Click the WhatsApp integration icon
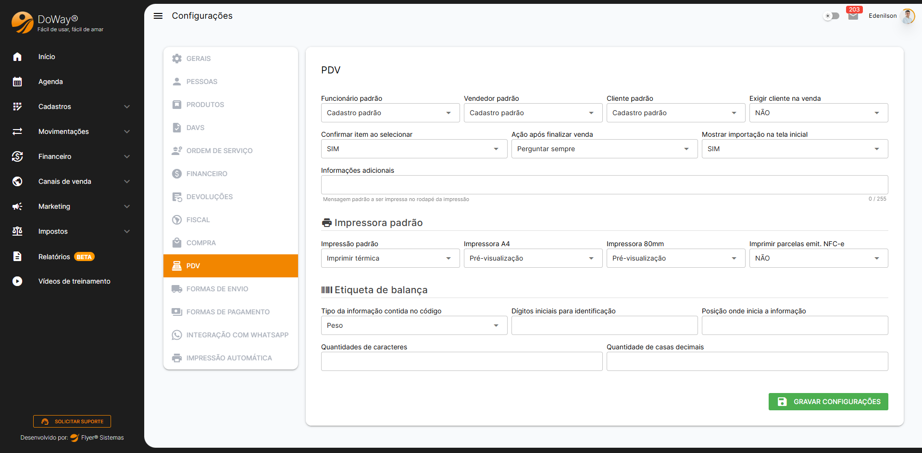Viewport: 922px width, 453px height. [x=177, y=335]
